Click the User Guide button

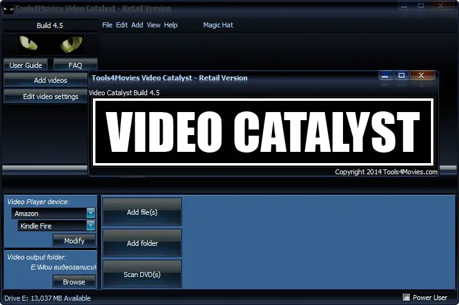pyautogui.click(x=26, y=65)
